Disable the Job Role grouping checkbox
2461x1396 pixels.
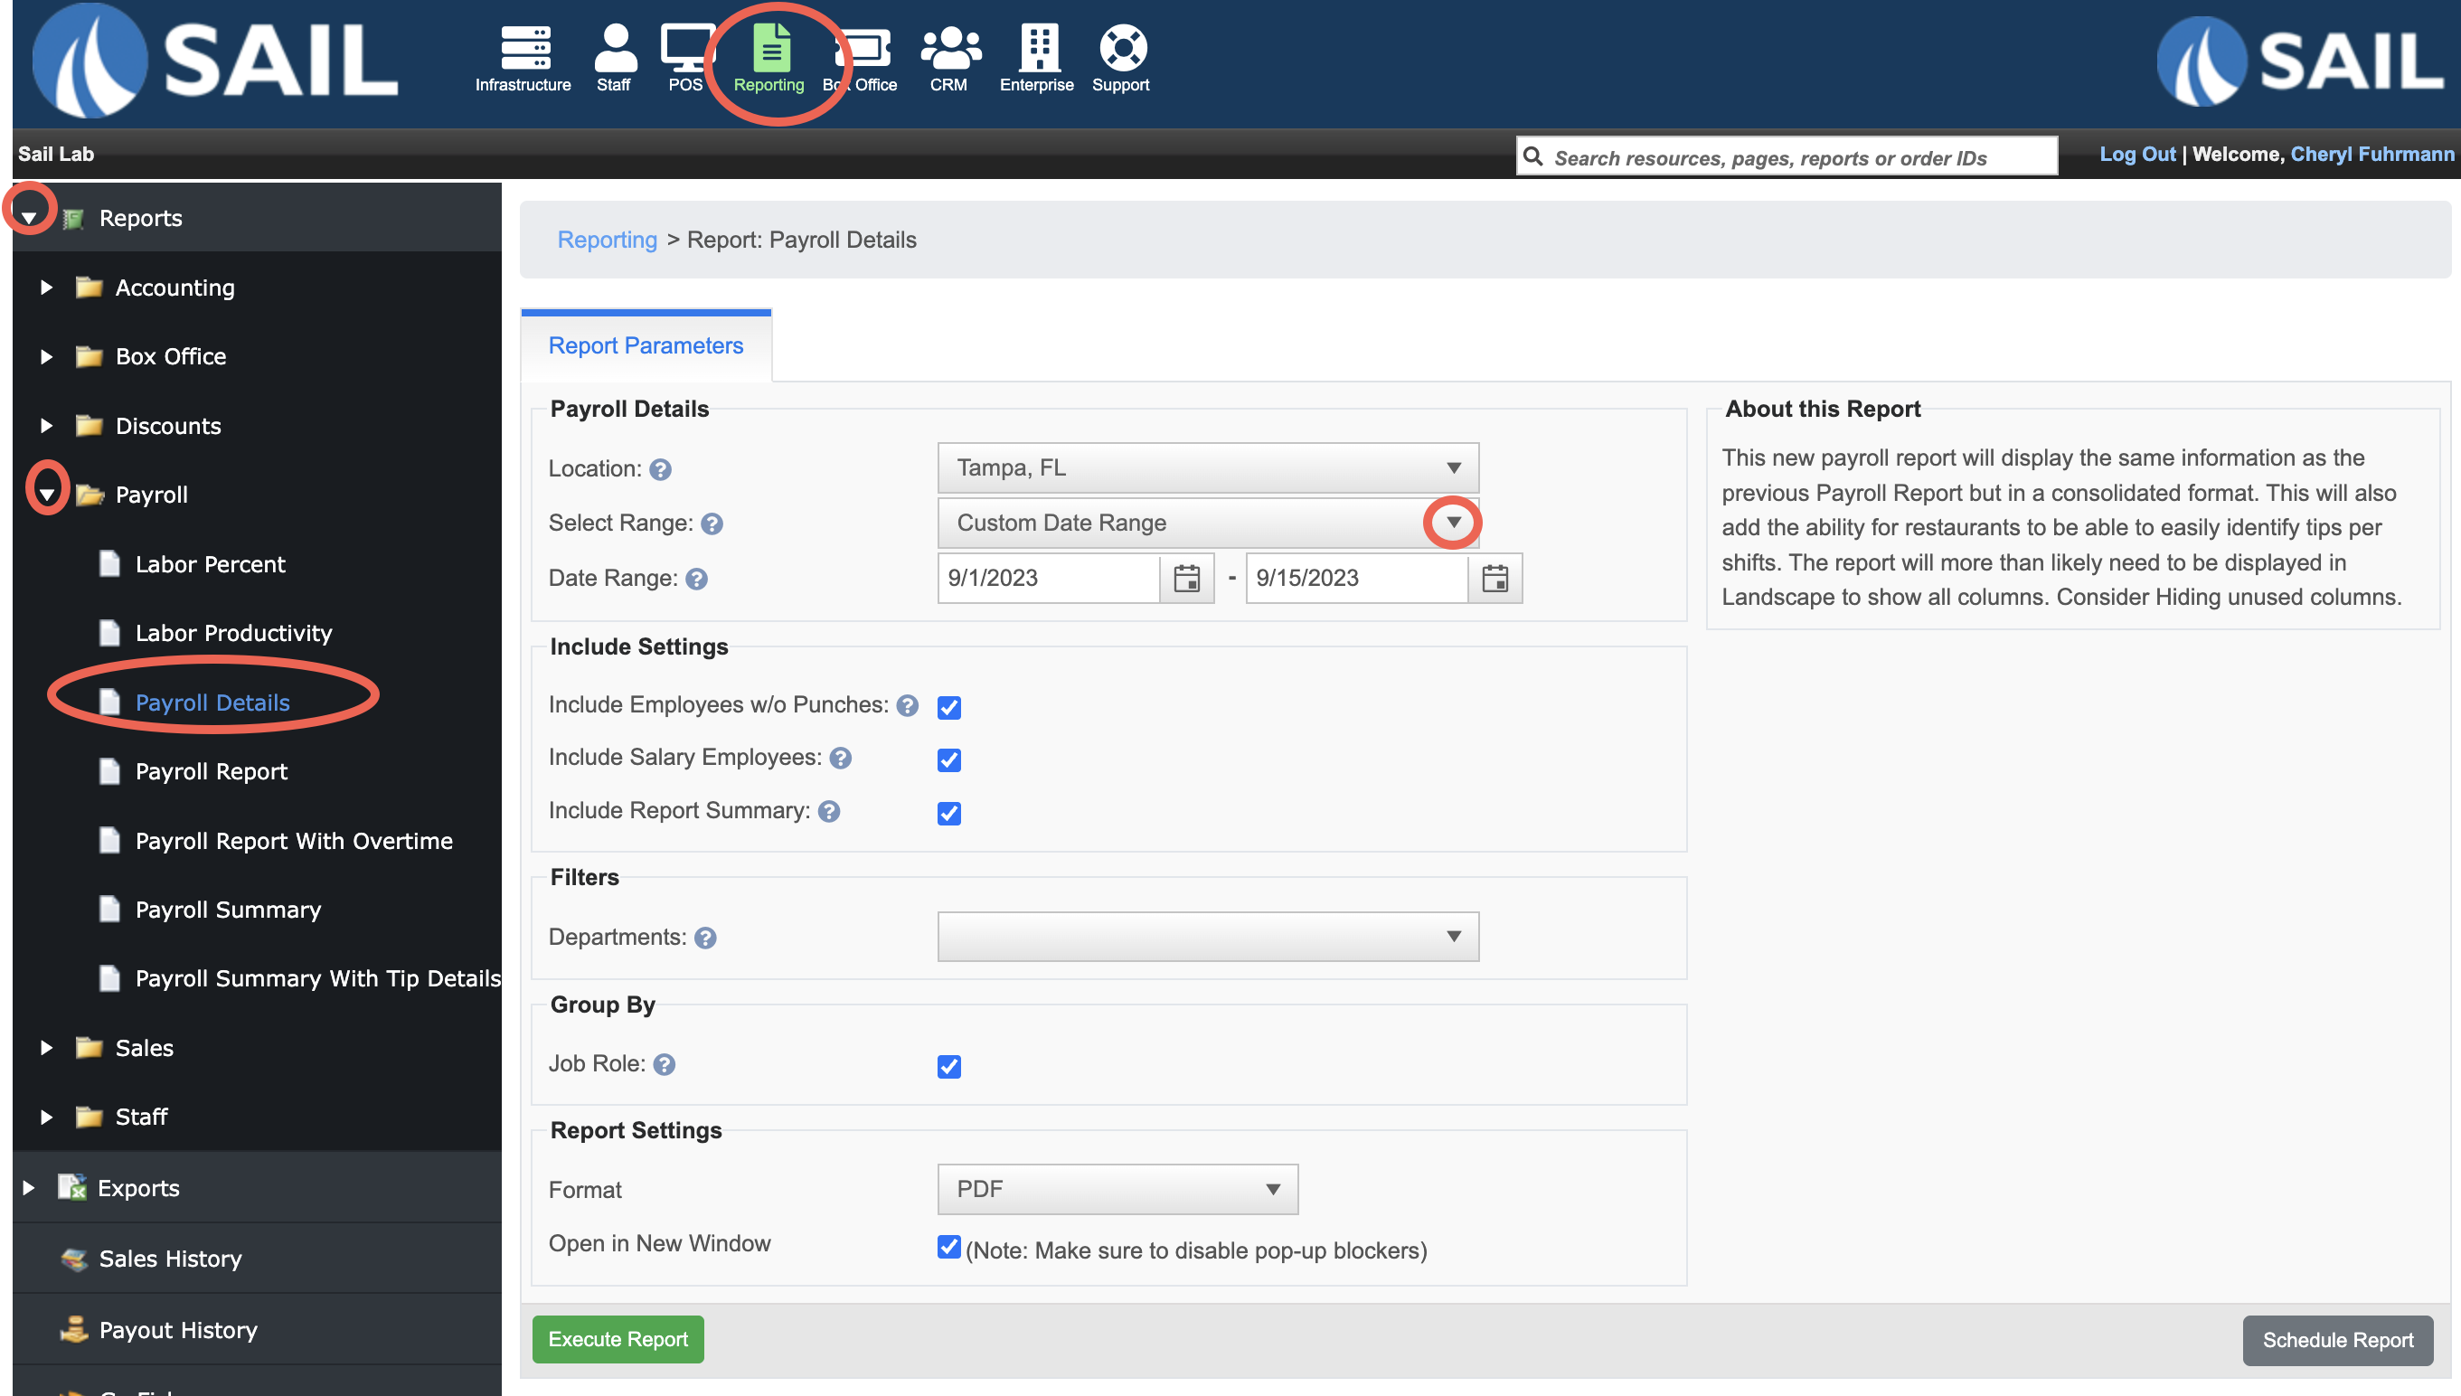point(949,1066)
